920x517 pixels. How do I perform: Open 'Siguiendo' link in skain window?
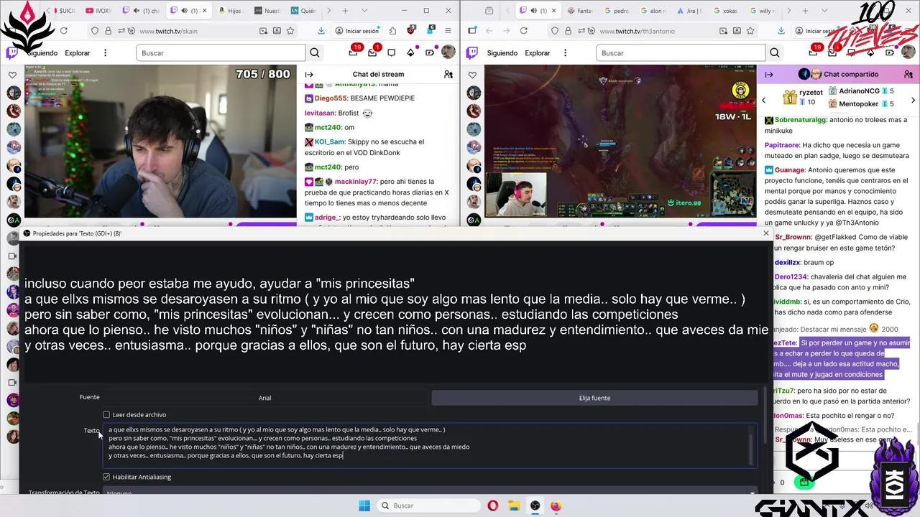click(42, 53)
